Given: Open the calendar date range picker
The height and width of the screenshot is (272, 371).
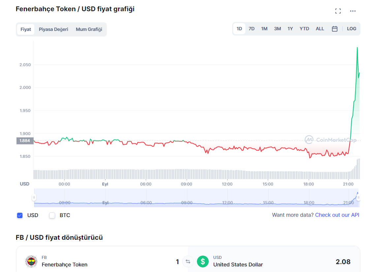Looking at the screenshot, I should pyautogui.click(x=334, y=29).
